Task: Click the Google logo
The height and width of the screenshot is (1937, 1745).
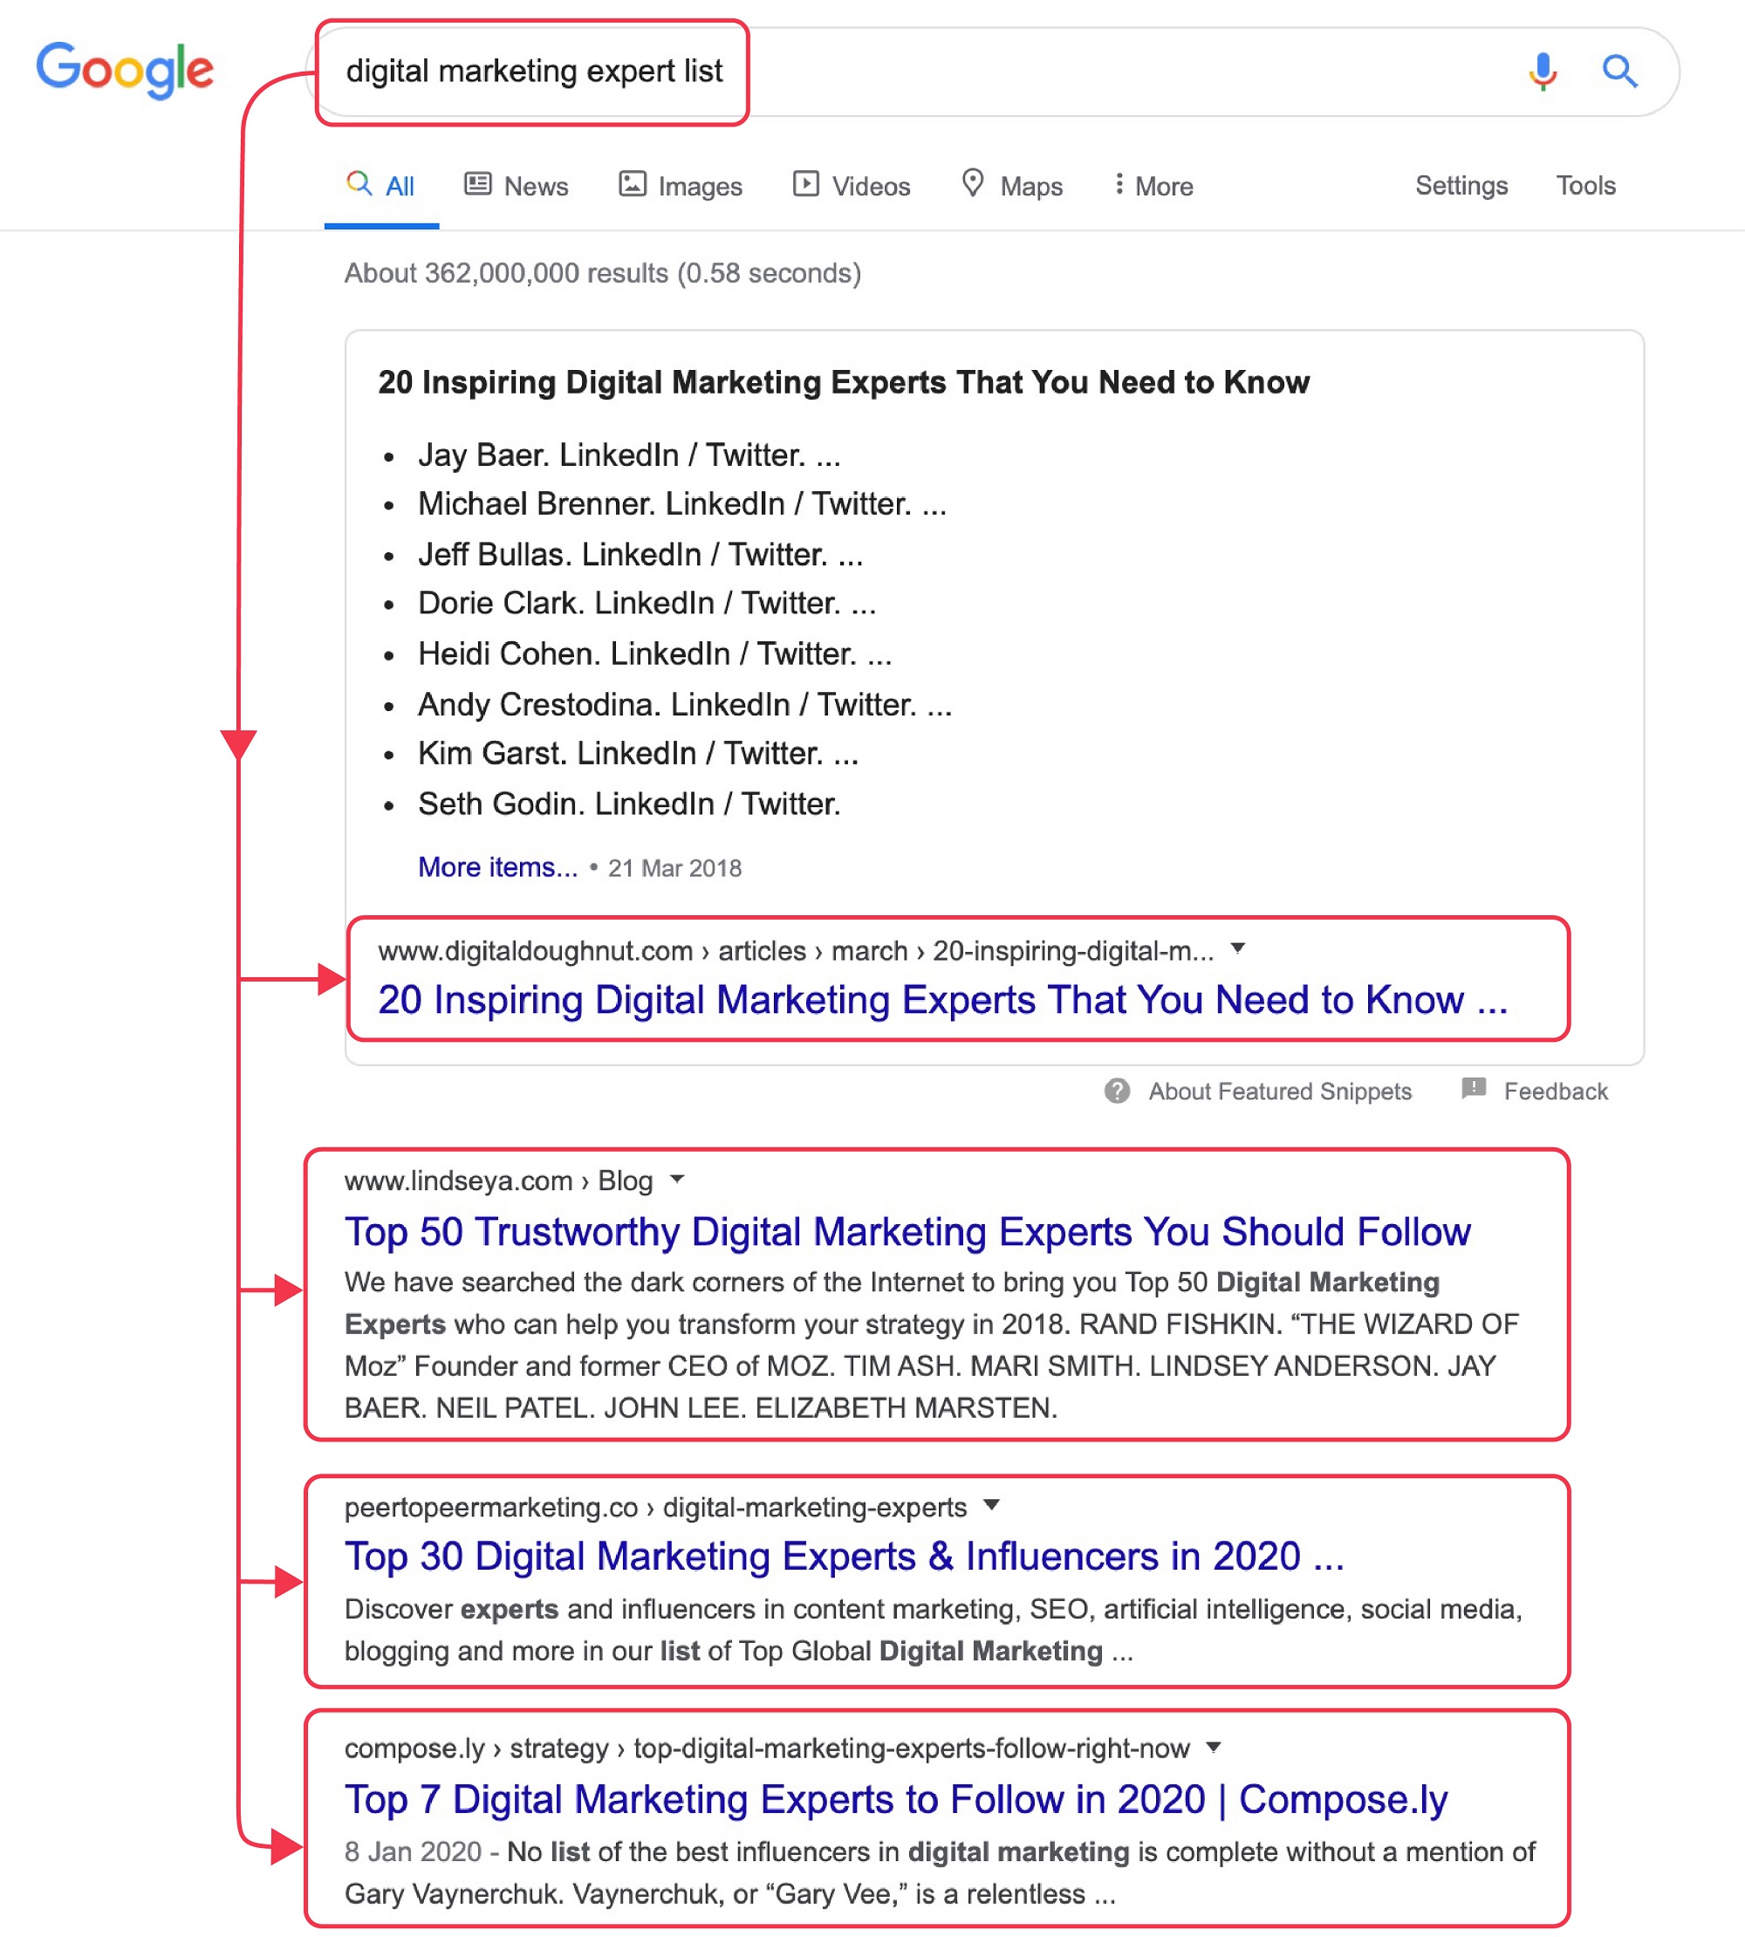Action: [x=125, y=70]
